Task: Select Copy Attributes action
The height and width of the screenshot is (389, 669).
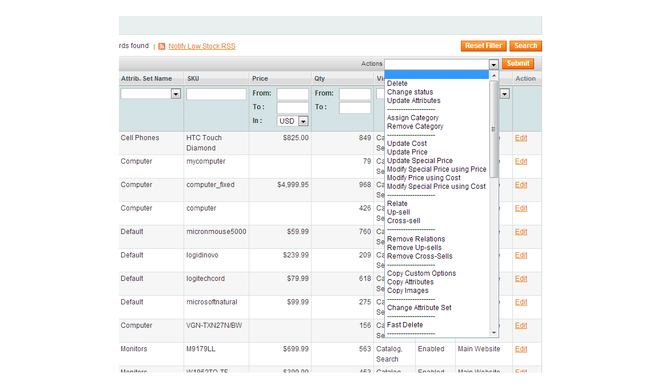Action: tap(410, 282)
